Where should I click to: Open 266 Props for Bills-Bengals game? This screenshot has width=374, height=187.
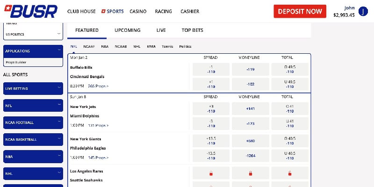[x=98, y=86]
